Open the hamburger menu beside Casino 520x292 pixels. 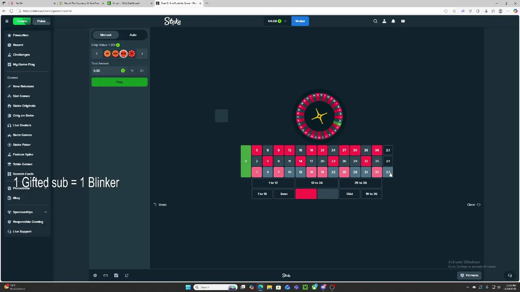pyautogui.click(x=6, y=21)
